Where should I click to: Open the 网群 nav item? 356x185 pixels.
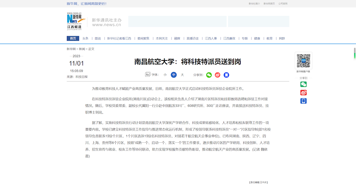[282, 38]
